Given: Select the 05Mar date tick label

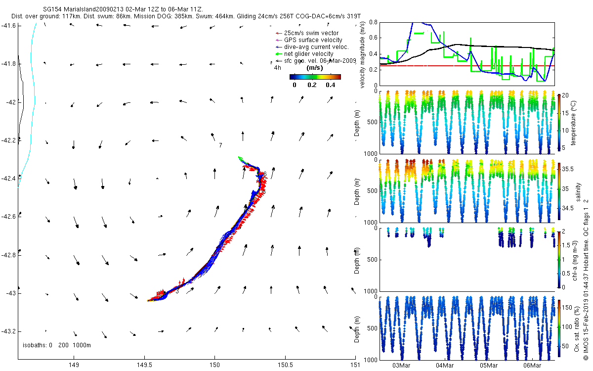Looking at the screenshot, I should [488, 366].
